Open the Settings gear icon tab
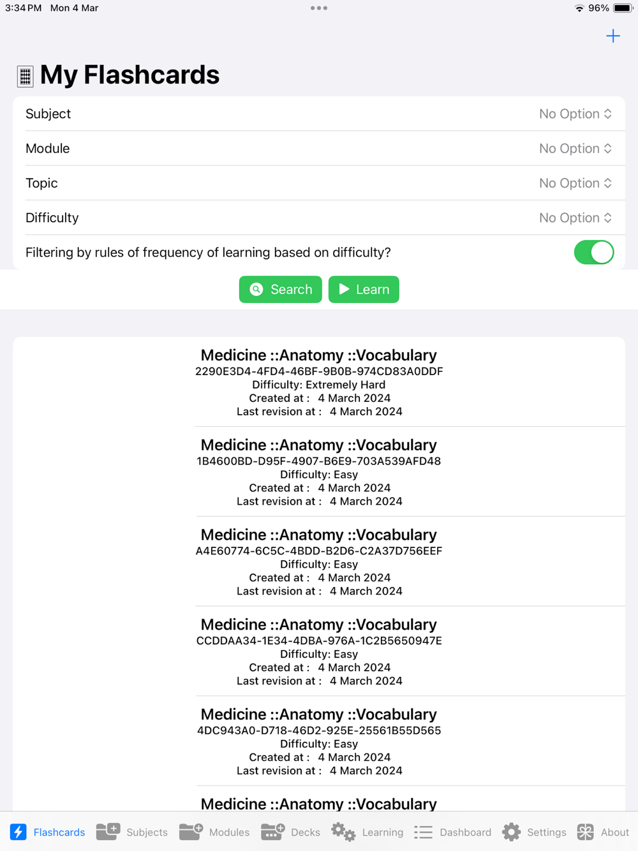Image resolution: width=638 pixels, height=851 pixels. click(511, 831)
